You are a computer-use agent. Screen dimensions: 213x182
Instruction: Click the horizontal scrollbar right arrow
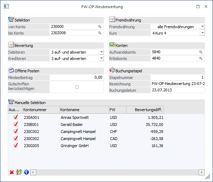pyautogui.click(x=201, y=172)
